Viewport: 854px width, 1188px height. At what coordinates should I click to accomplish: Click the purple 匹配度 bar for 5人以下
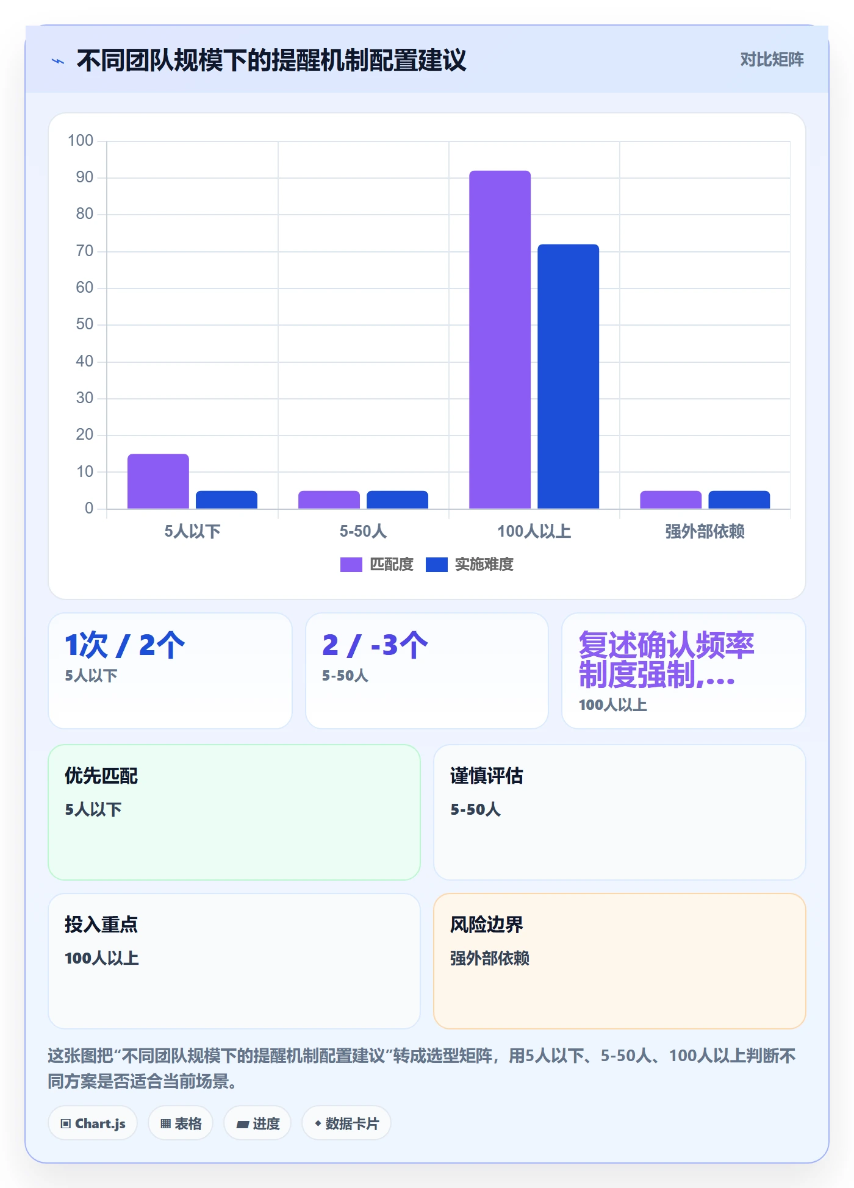tap(158, 481)
